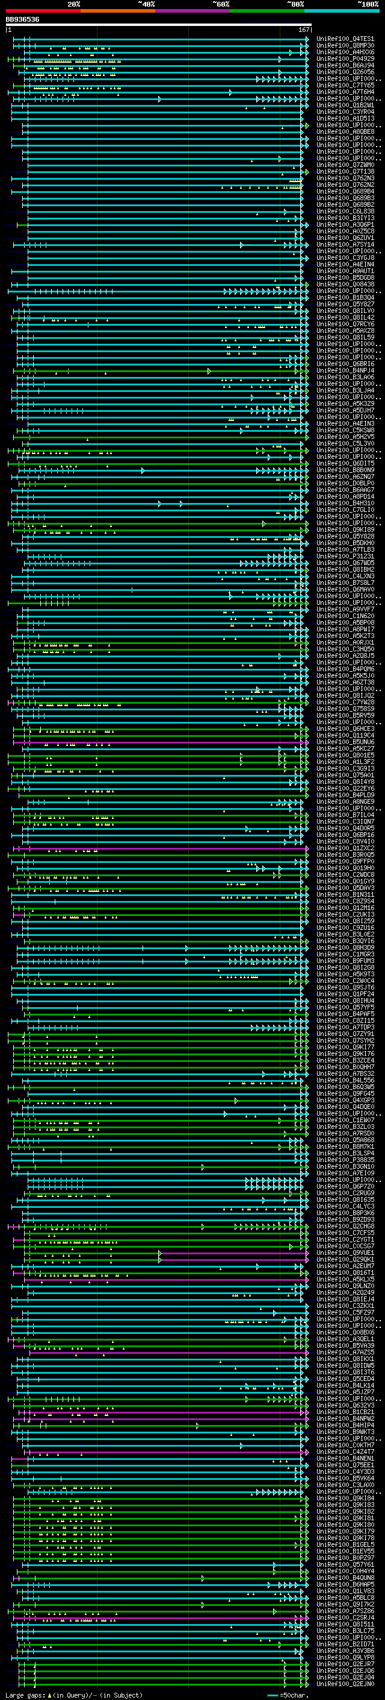Image resolution: width=385 pixels, height=1700 pixels.
Task: Select the UniRef100_Q9KI89 label
Action: click(345, 530)
